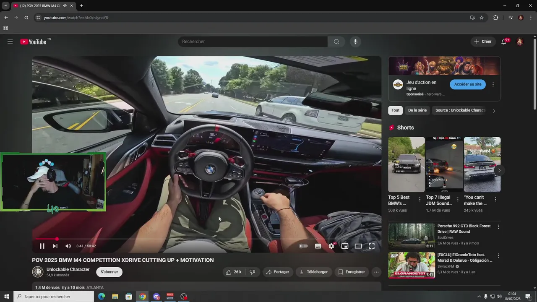Open a new browser tab
This screenshot has height=302, width=537.
click(x=81, y=6)
